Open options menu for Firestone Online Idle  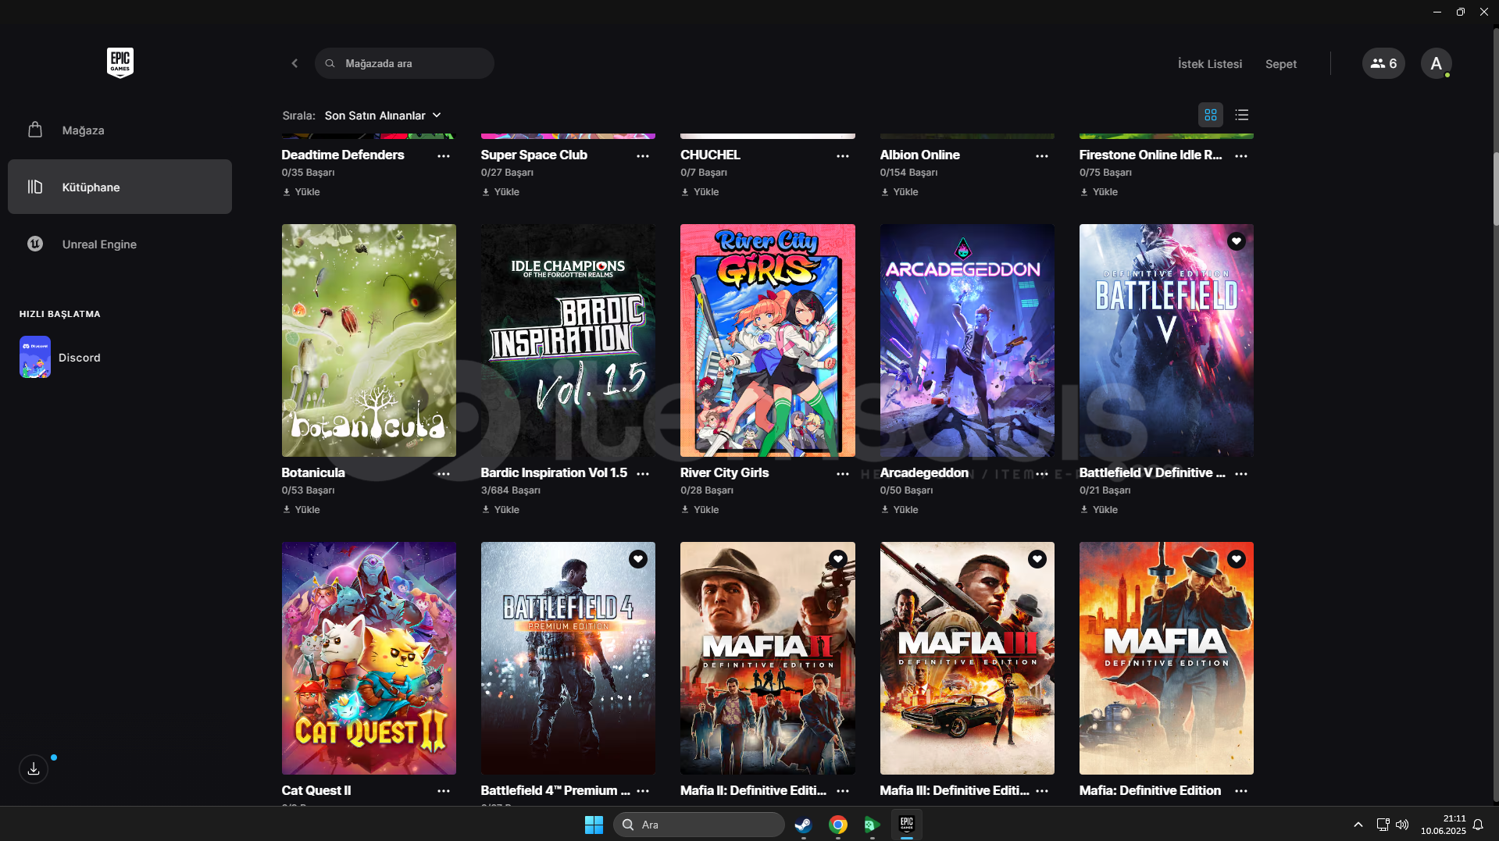tap(1241, 156)
